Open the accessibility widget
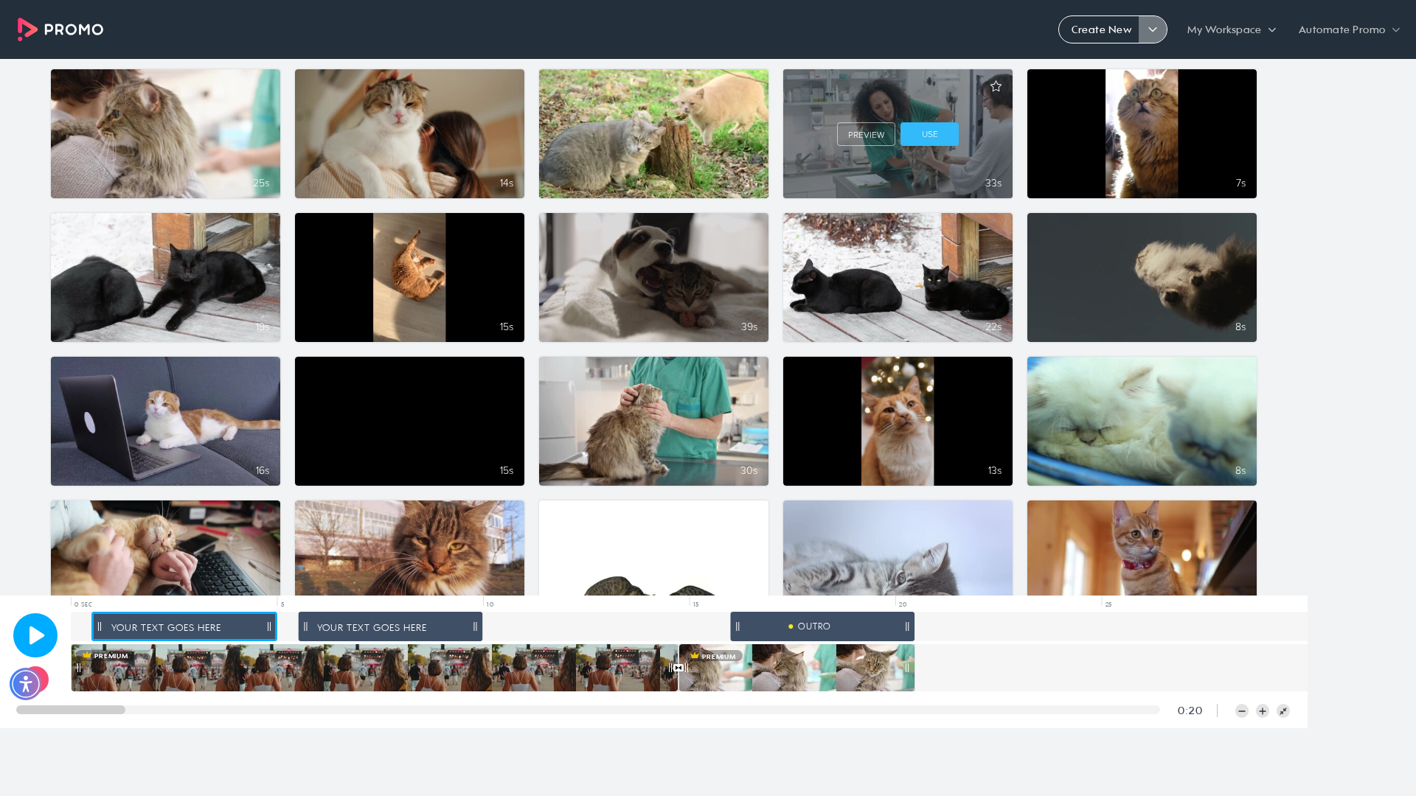The width and height of the screenshot is (1416, 796). (x=26, y=684)
